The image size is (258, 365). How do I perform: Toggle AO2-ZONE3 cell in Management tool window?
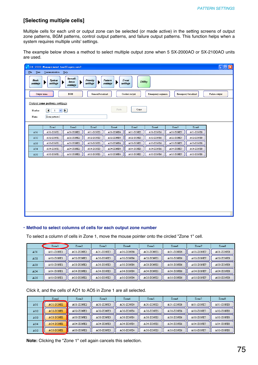[94, 138]
